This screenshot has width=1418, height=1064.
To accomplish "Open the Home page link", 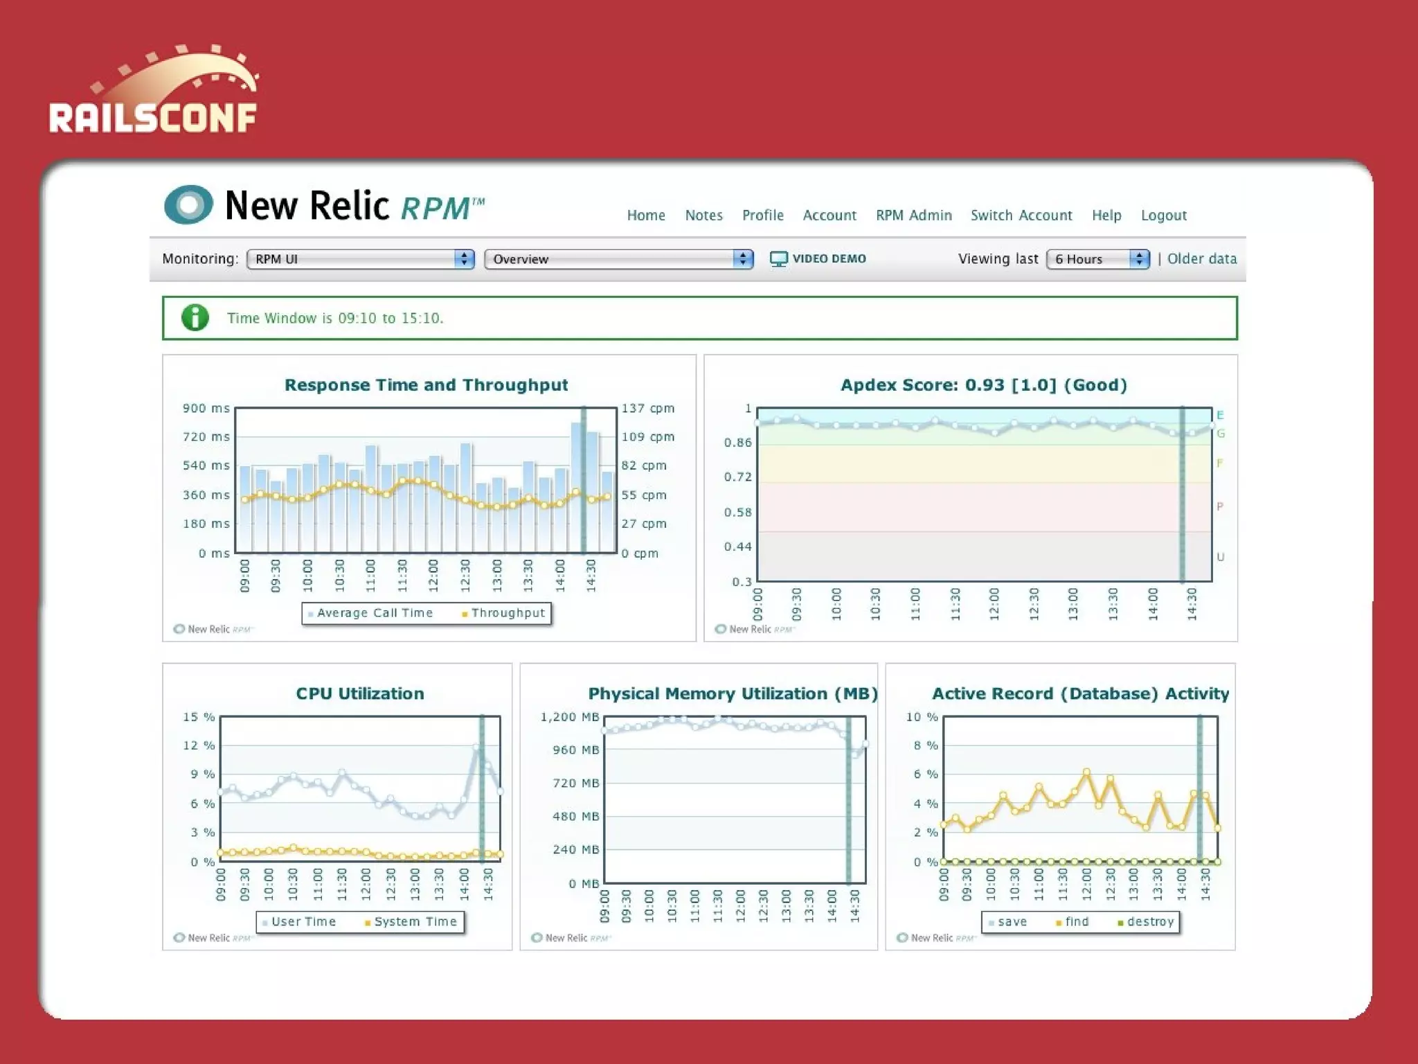I will coord(646,215).
